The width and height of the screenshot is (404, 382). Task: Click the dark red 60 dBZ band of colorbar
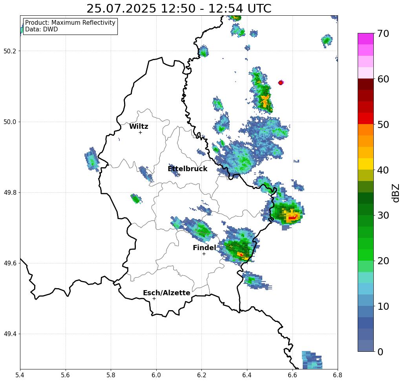coord(366,84)
